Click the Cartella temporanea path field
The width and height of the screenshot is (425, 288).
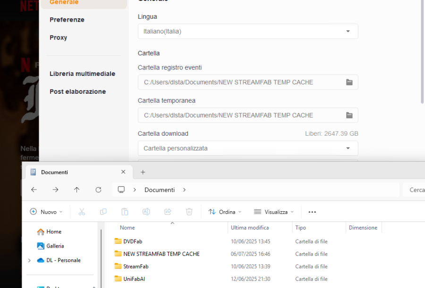(x=241, y=115)
